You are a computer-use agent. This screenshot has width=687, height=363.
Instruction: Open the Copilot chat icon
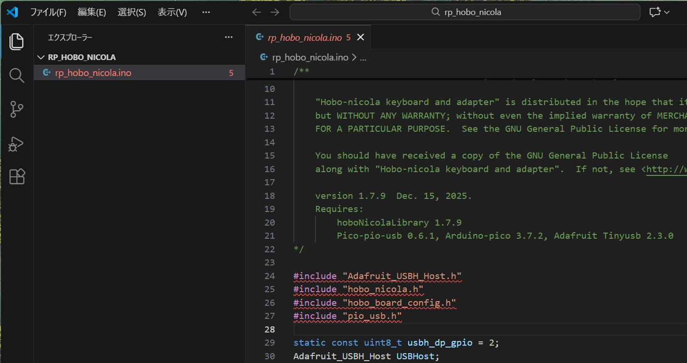(x=655, y=12)
